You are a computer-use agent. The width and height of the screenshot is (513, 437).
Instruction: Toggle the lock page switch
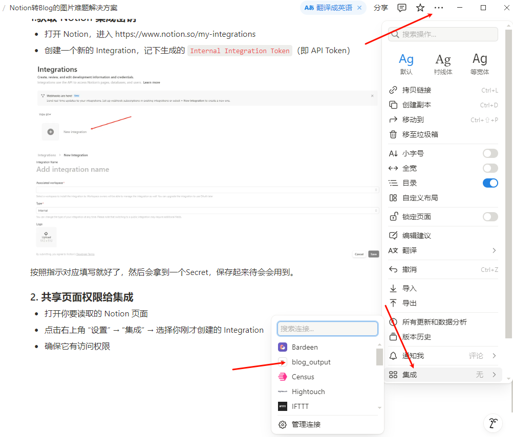point(490,217)
